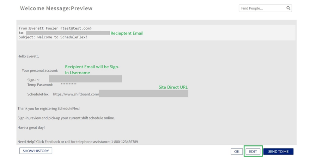Image resolution: width=310 pixels, height=162 pixels.
Task: Click the 'ScheduleFlex:' label before the URL
Action: click(x=38, y=94)
